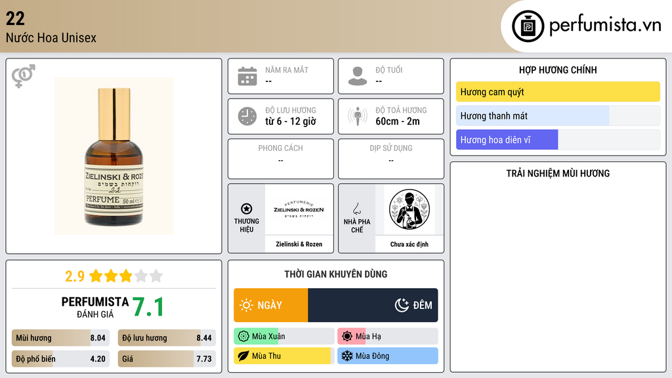
Task: Click the clock icon for Độ lưu hương
Action: [247, 116]
